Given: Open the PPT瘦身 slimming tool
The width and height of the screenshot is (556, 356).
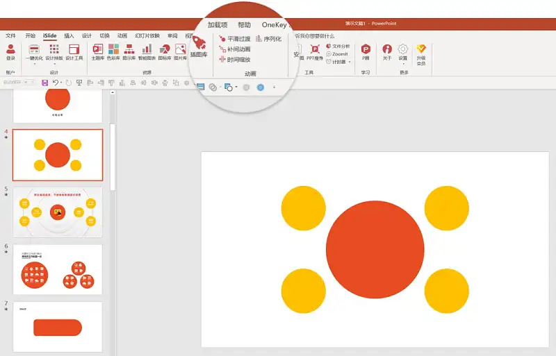Looking at the screenshot, I should click(315, 52).
